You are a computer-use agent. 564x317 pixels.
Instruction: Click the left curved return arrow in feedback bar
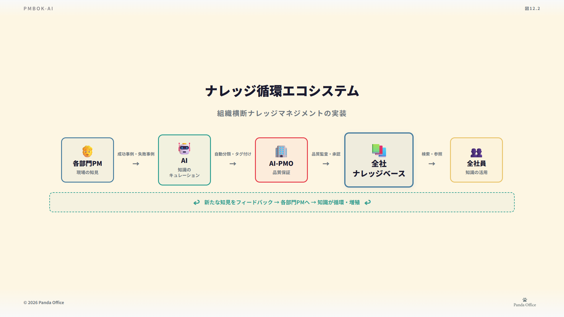tap(197, 203)
